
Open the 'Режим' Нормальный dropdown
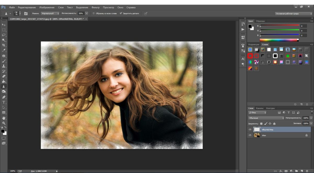[50, 13]
